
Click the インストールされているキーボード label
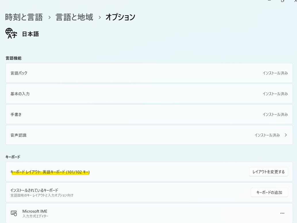pyautogui.click(x=34, y=190)
